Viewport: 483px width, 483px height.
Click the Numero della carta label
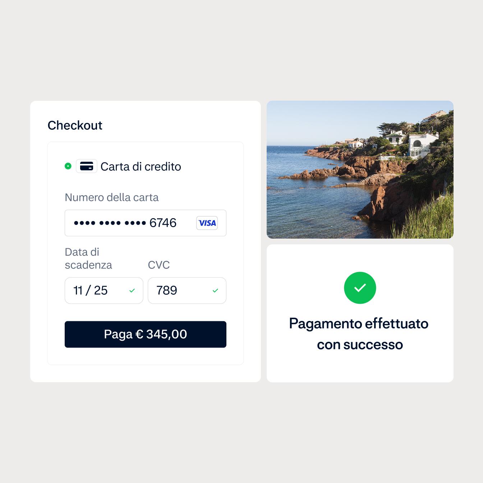coord(111,197)
